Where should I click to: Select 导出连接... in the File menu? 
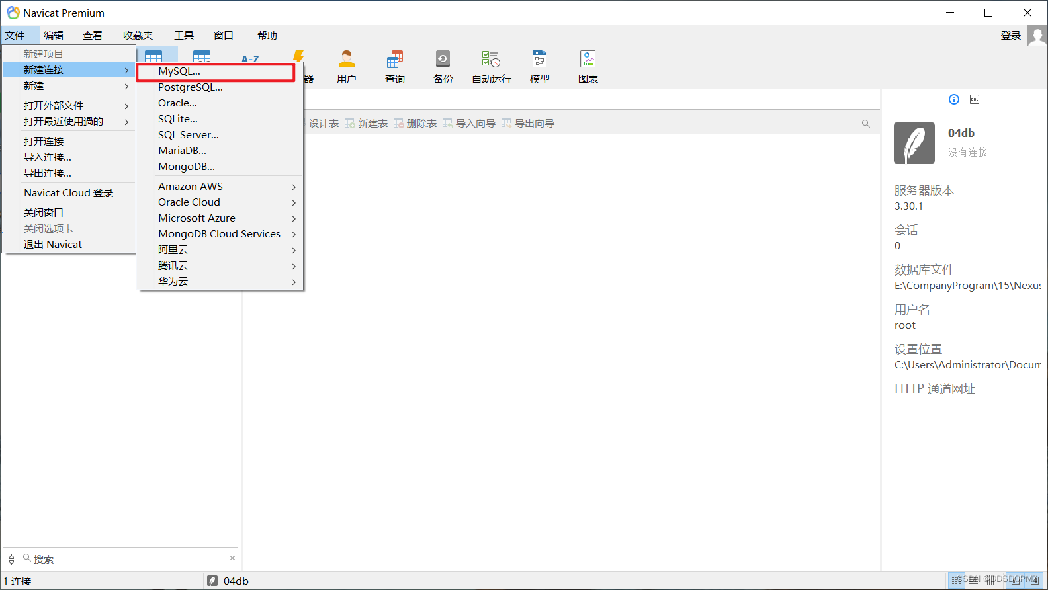(x=69, y=173)
